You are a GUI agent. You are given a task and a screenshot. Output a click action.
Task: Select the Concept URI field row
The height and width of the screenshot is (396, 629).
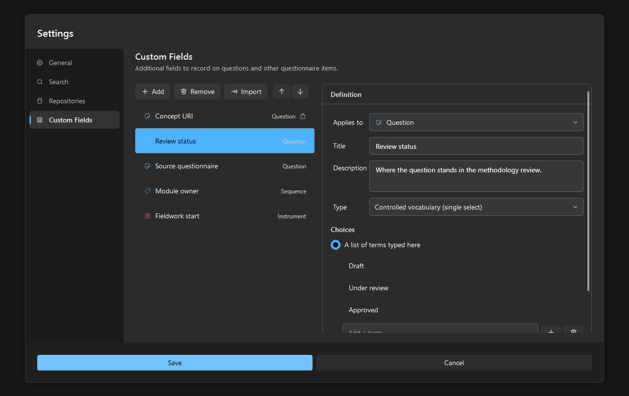tap(225, 116)
